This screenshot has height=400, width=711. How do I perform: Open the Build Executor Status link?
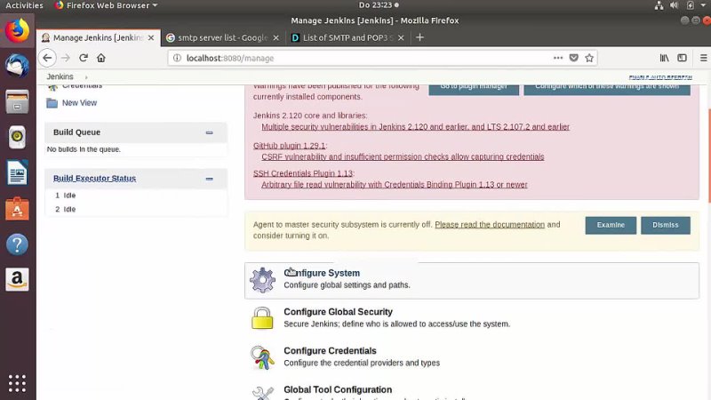(x=95, y=179)
